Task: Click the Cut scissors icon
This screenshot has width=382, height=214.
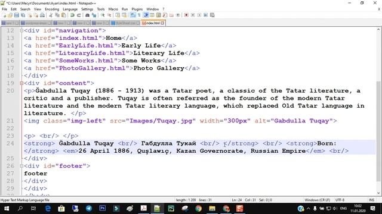Action: click(x=51, y=15)
